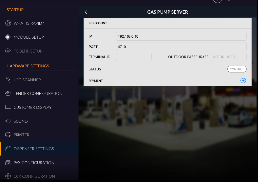258x182 pixels.
Task: Click the IP address input field
Action: click(181, 36)
